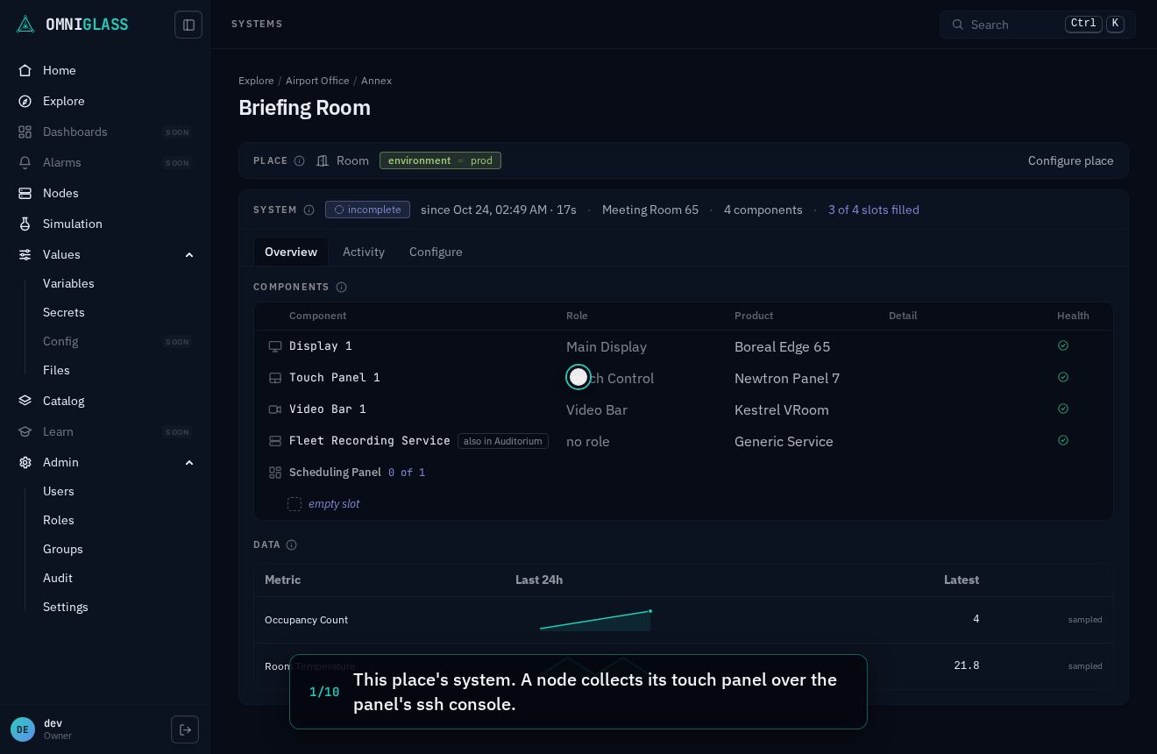
Task: Click the Video Bar 1 camera icon
Action: (x=275, y=409)
